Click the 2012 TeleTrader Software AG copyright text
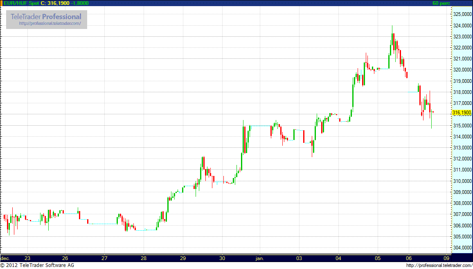This screenshot has width=473, height=269. click(37, 265)
